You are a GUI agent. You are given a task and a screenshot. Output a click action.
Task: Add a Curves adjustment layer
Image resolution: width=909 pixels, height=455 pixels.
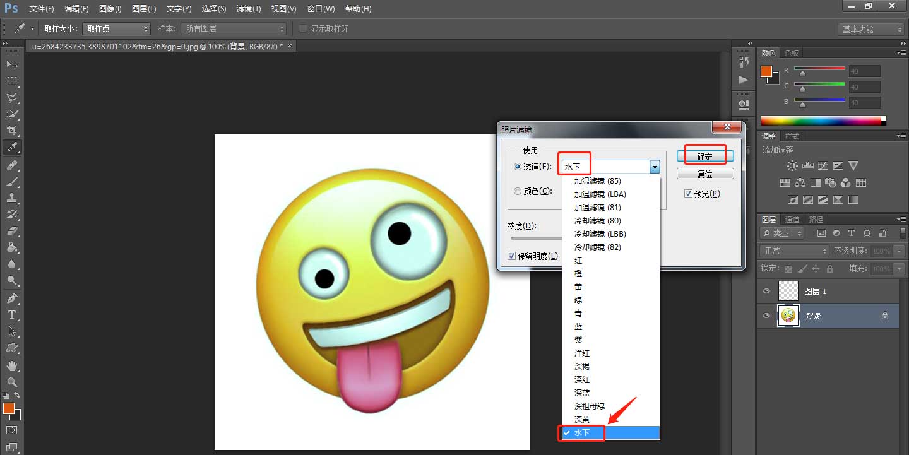click(823, 165)
